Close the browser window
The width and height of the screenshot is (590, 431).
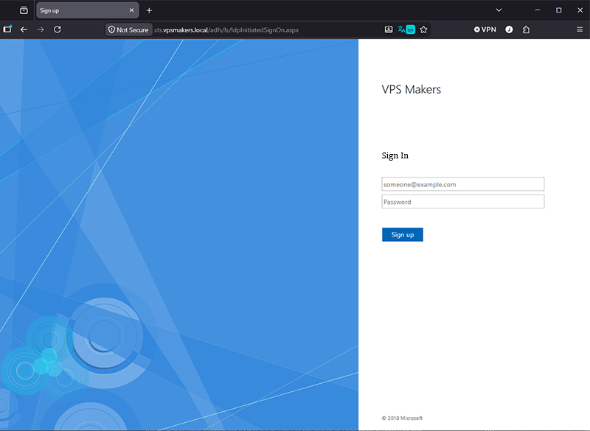pos(580,10)
